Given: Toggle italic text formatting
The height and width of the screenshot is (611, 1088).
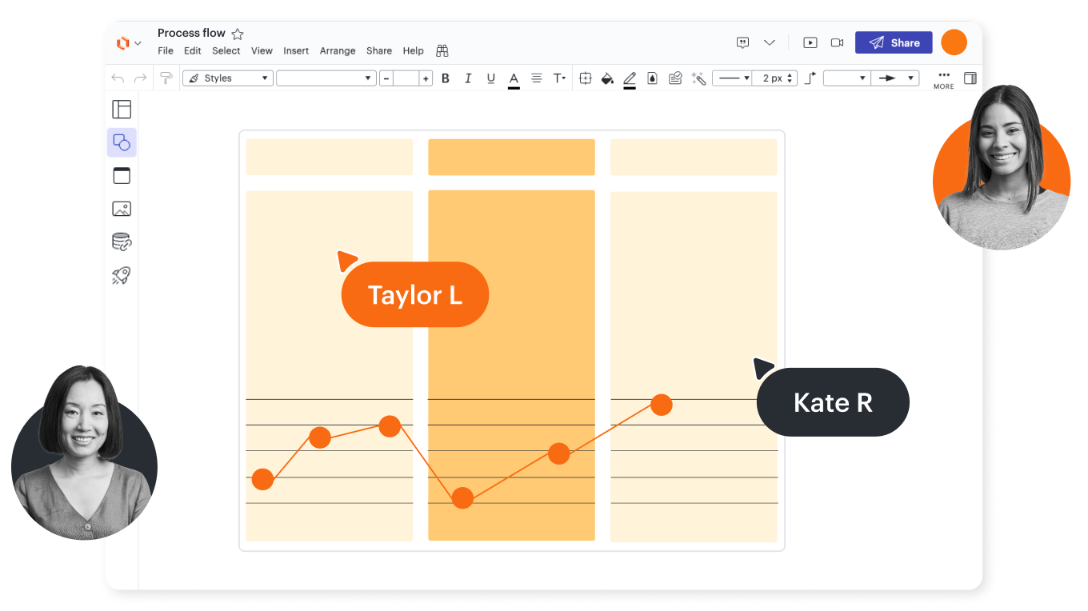Looking at the screenshot, I should (x=468, y=78).
